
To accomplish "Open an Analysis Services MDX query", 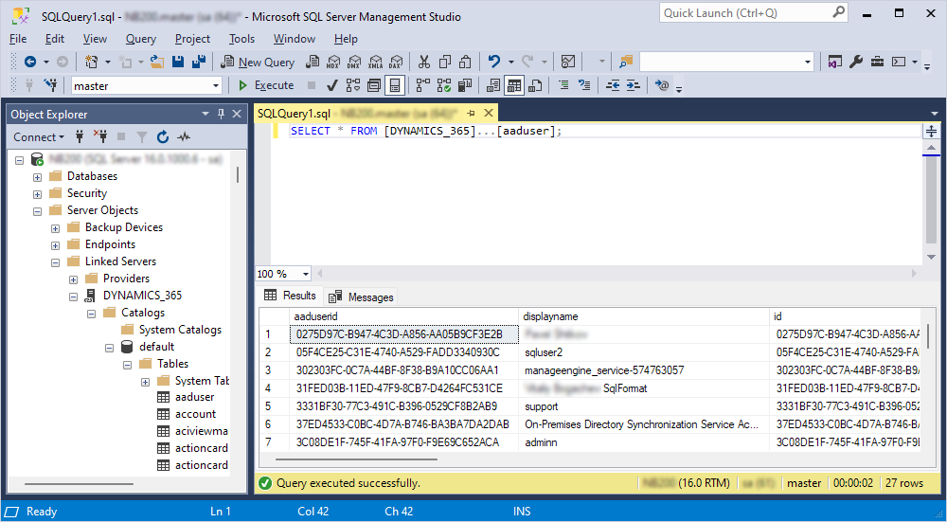I will (x=333, y=62).
